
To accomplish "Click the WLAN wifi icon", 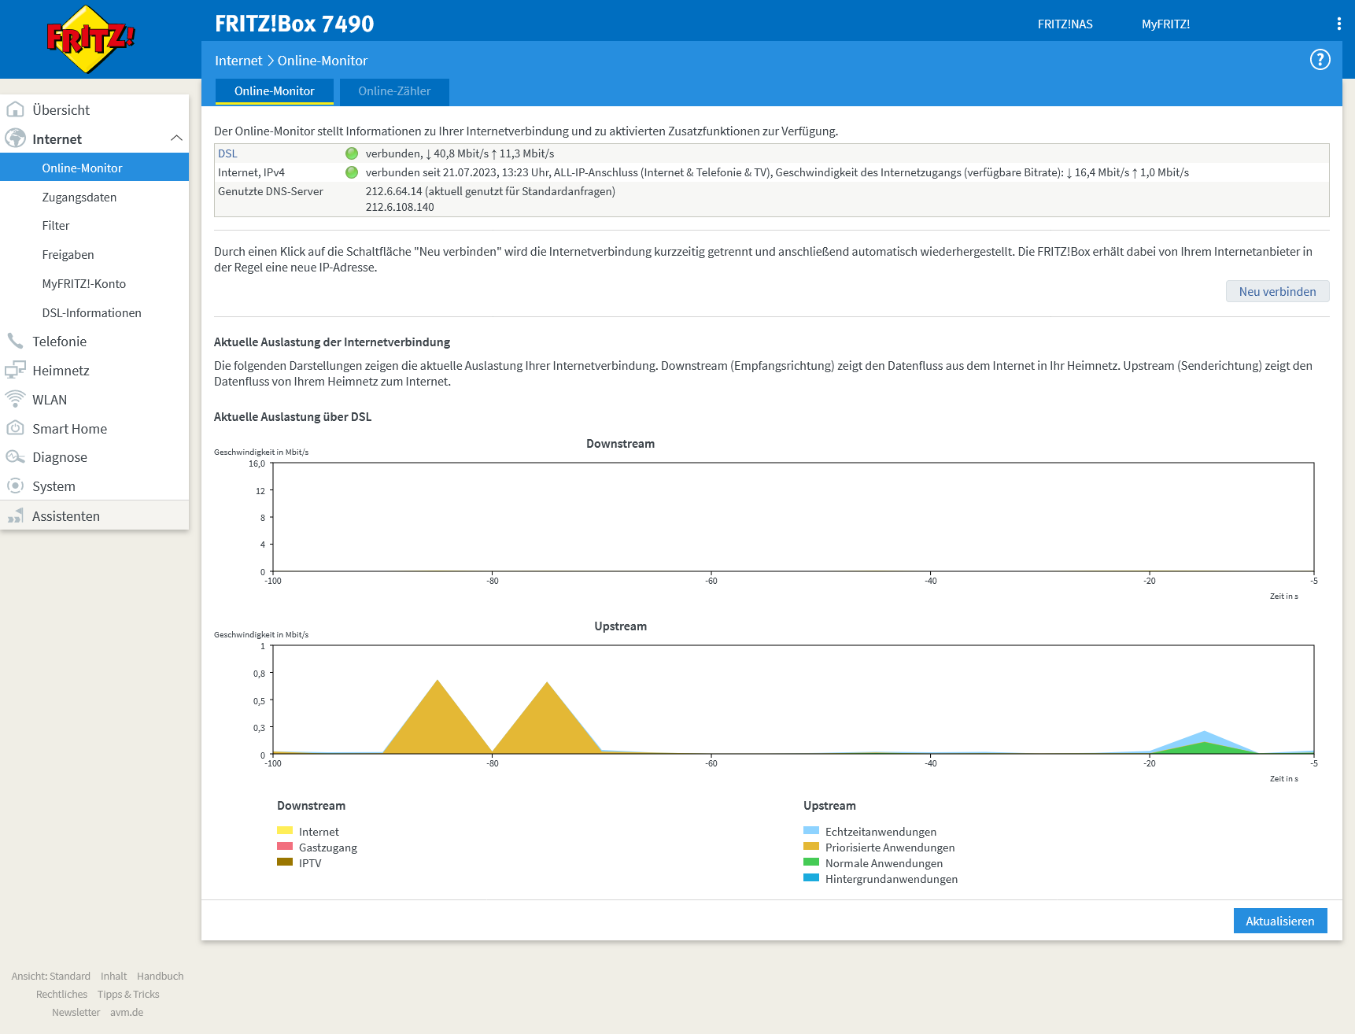I will click(x=15, y=399).
